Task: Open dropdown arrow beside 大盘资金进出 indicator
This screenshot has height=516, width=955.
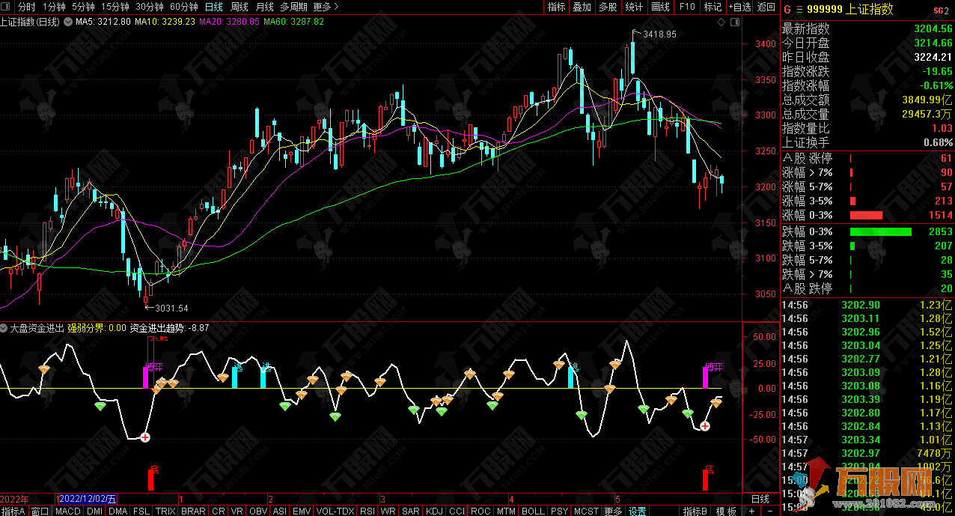Action: click(4, 328)
